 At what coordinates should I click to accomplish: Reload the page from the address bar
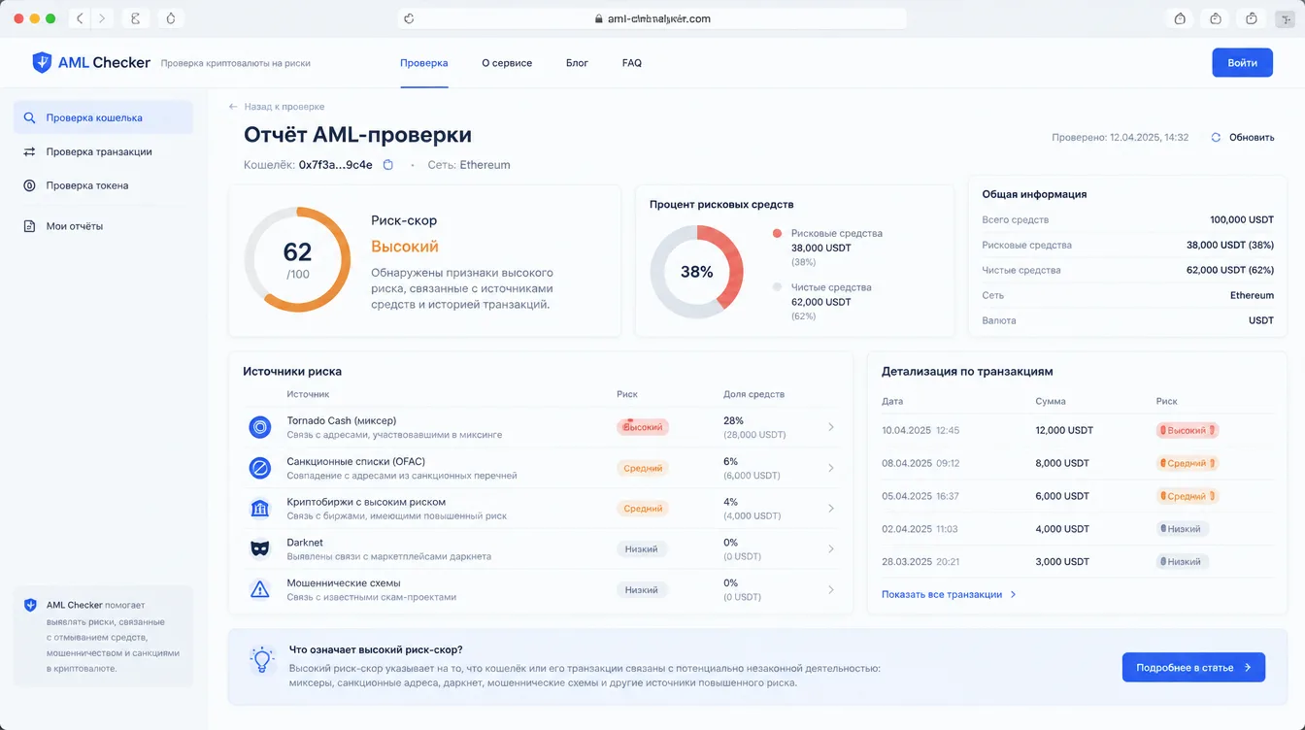pyautogui.click(x=409, y=18)
